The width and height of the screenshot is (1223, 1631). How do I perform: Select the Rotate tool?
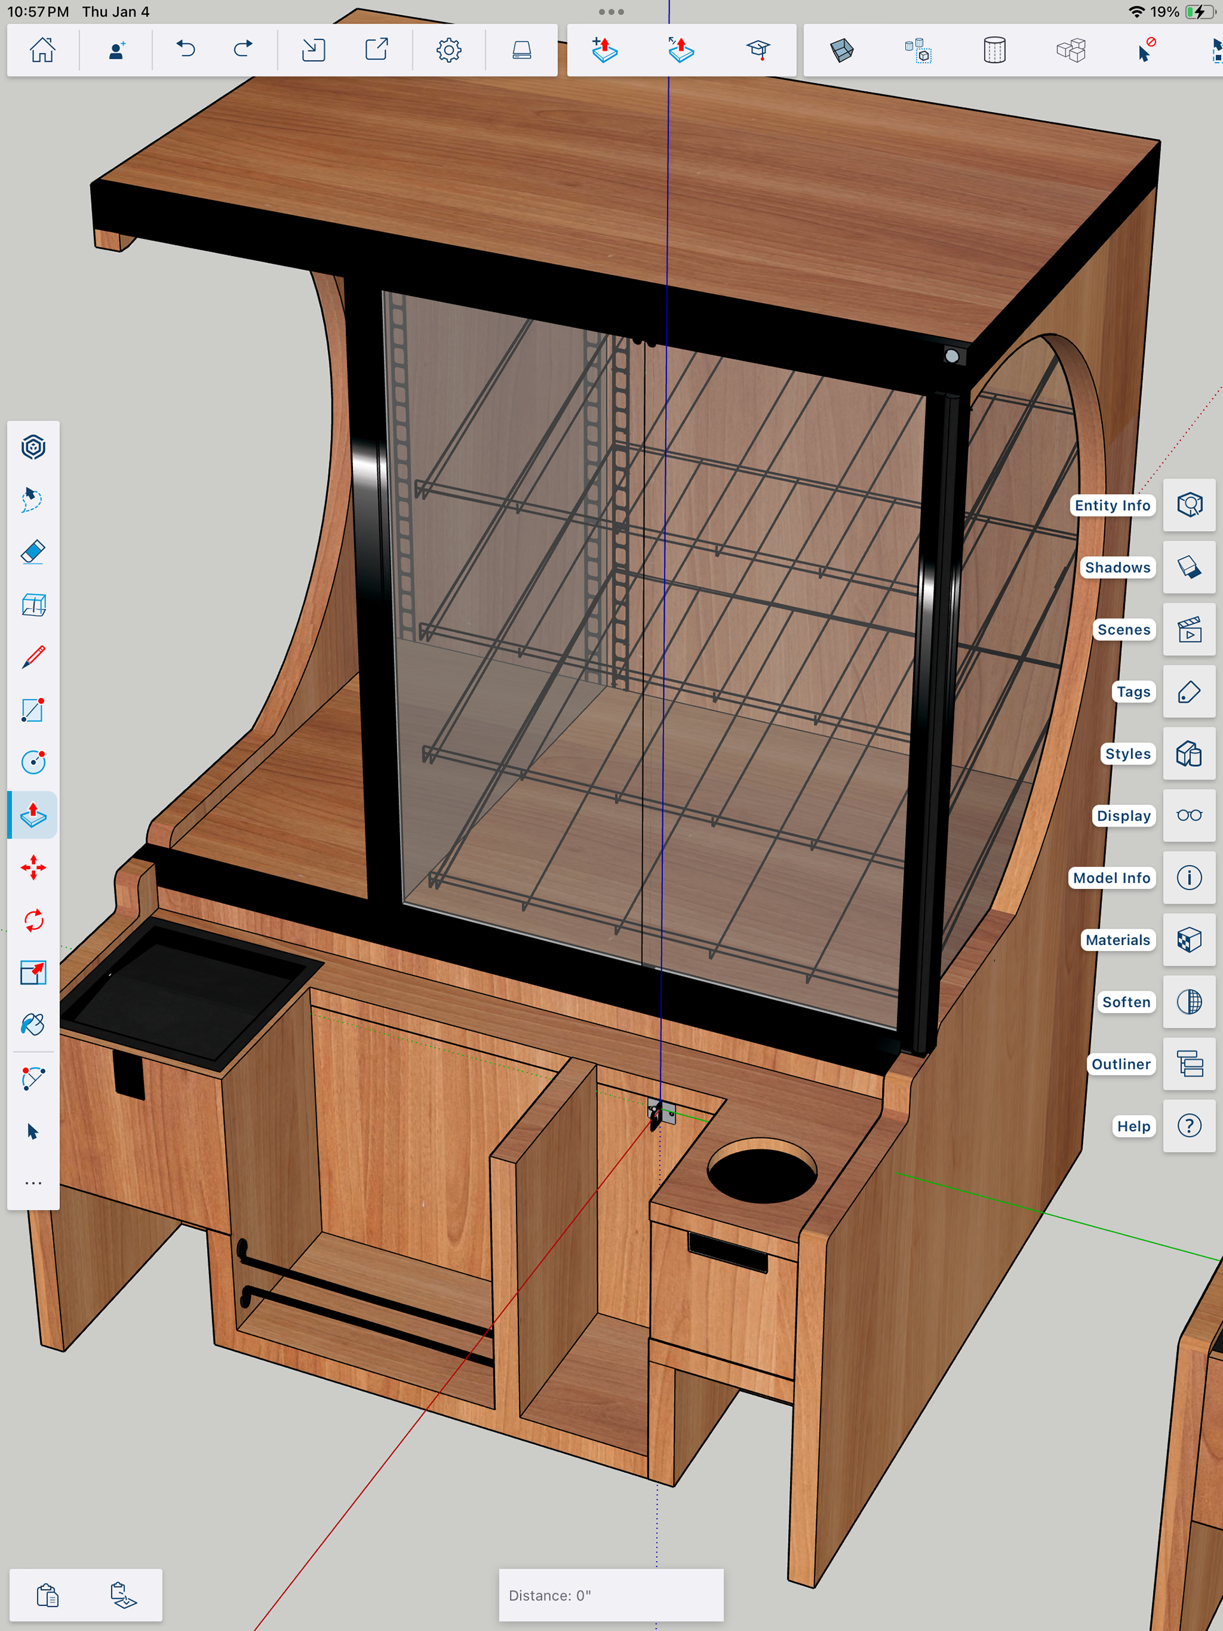point(33,920)
